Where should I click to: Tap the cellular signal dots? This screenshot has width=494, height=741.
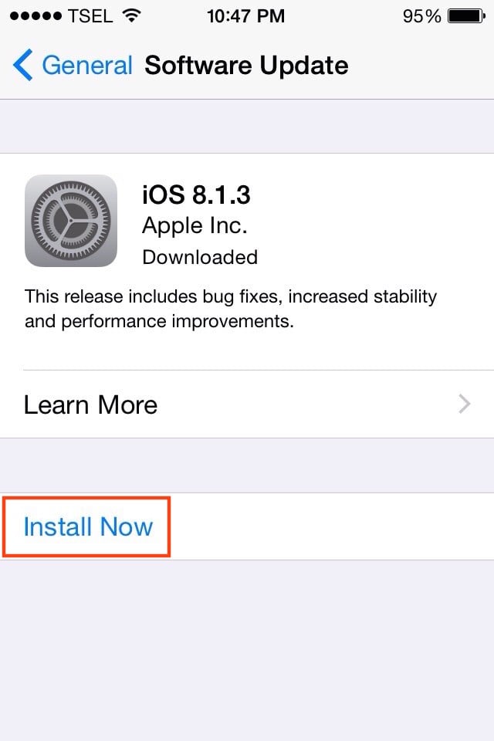pos(36,16)
